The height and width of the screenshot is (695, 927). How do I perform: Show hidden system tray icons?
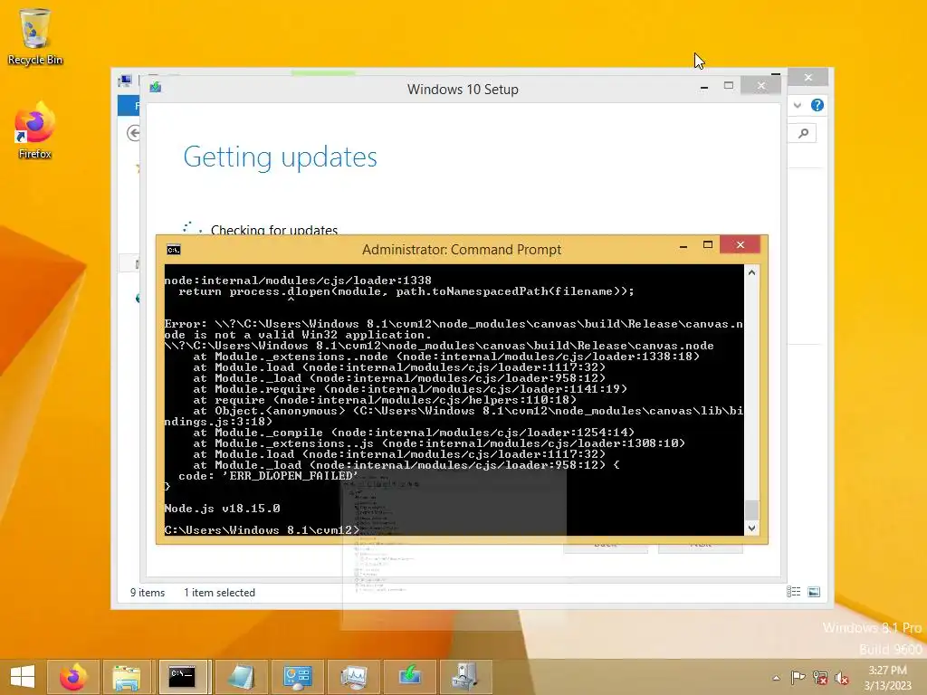pyautogui.click(x=776, y=678)
